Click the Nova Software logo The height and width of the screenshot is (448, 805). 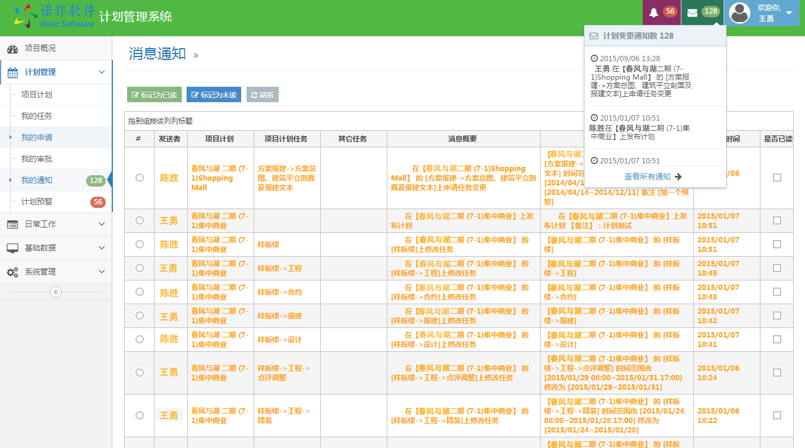point(55,16)
